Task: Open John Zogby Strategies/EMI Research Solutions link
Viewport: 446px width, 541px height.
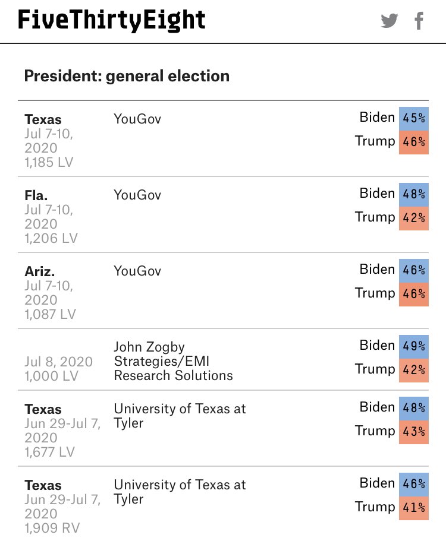Action: [173, 360]
